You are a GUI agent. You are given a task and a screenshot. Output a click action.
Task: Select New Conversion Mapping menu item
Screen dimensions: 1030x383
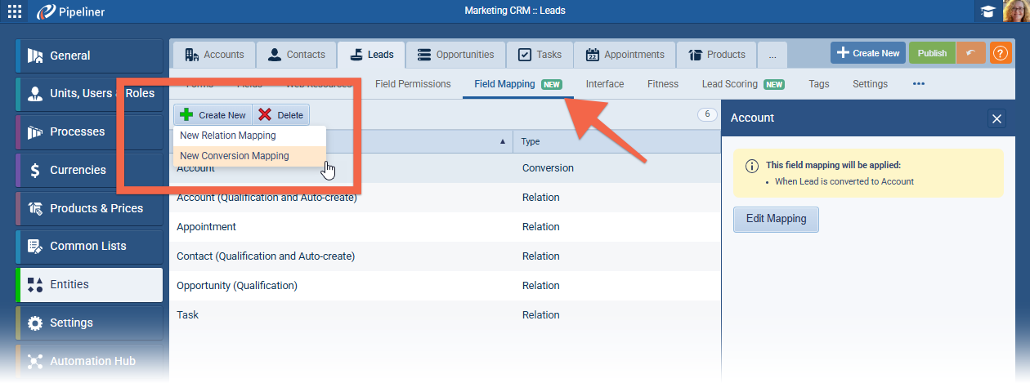[235, 156]
